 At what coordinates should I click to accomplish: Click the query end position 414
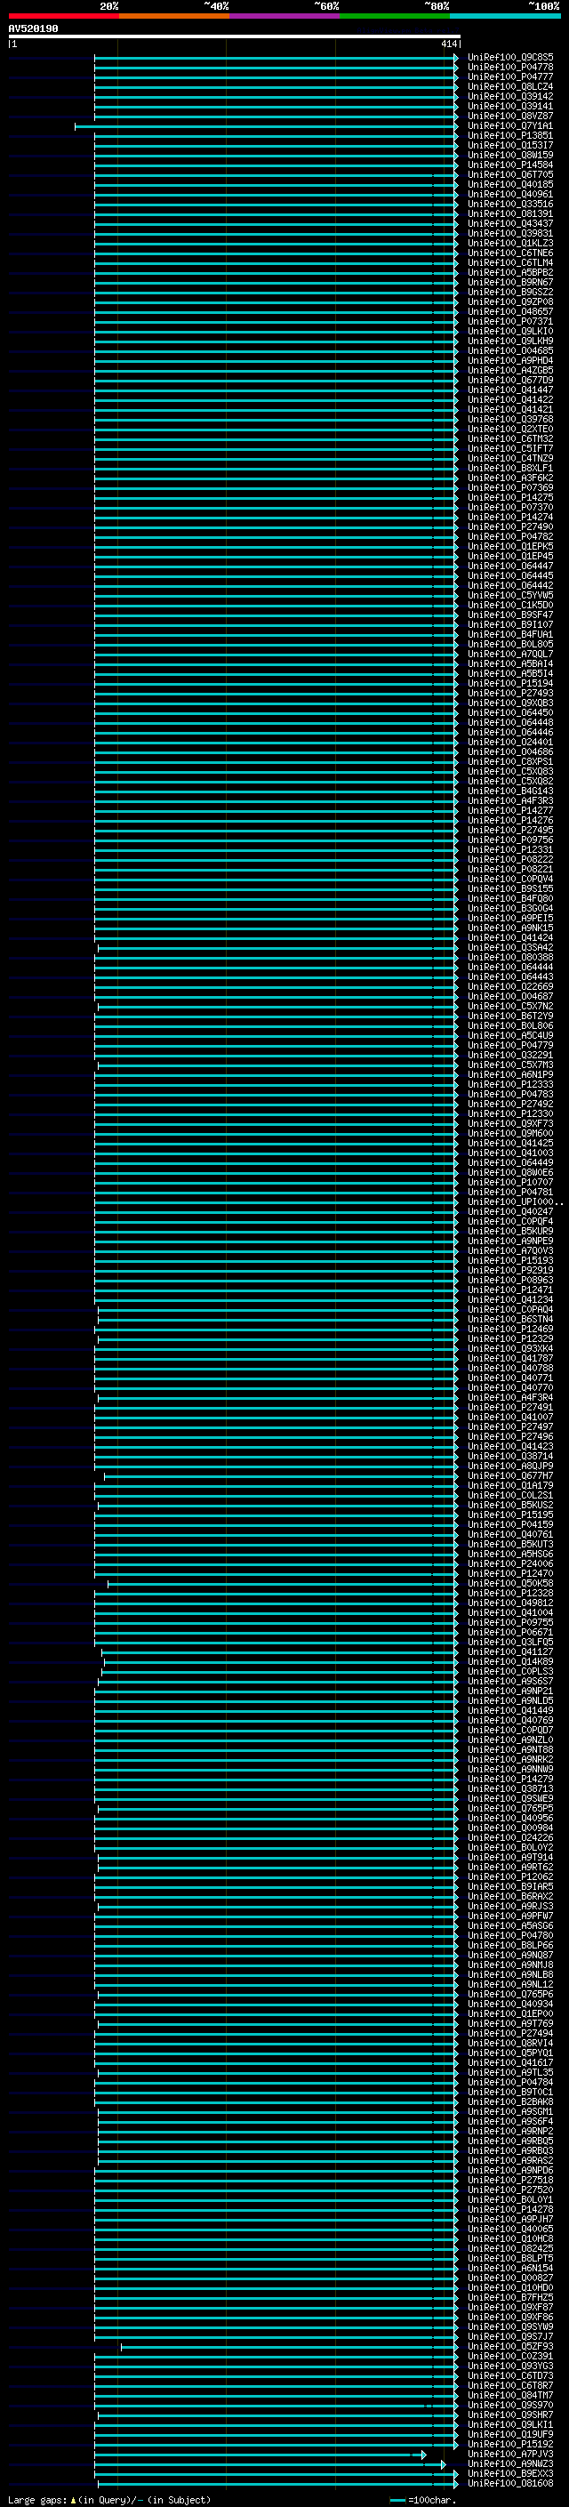pyautogui.click(x=448, y=44)
